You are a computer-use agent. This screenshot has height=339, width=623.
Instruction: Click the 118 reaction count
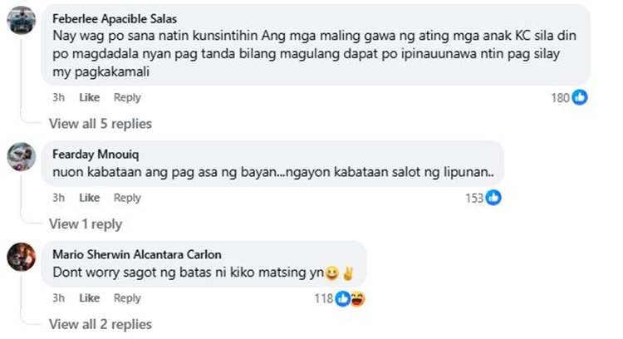(323, 298)
